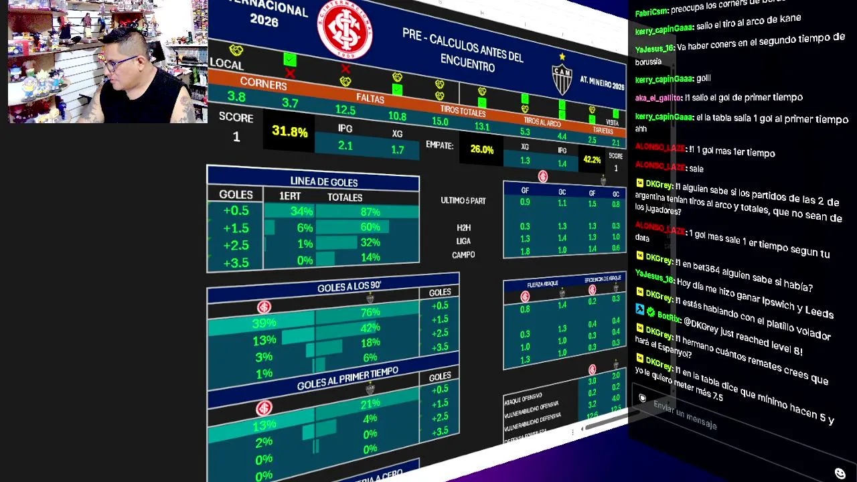
Task: Click Internacional logo in Goles al Primer Tiempo table
Action: pyautogui.click(x=264, y=408)
